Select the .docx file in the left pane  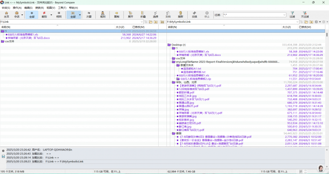pos(79,38)
